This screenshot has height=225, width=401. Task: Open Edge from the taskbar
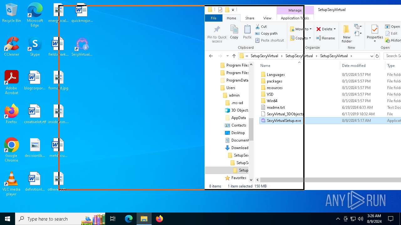point(129,219)
